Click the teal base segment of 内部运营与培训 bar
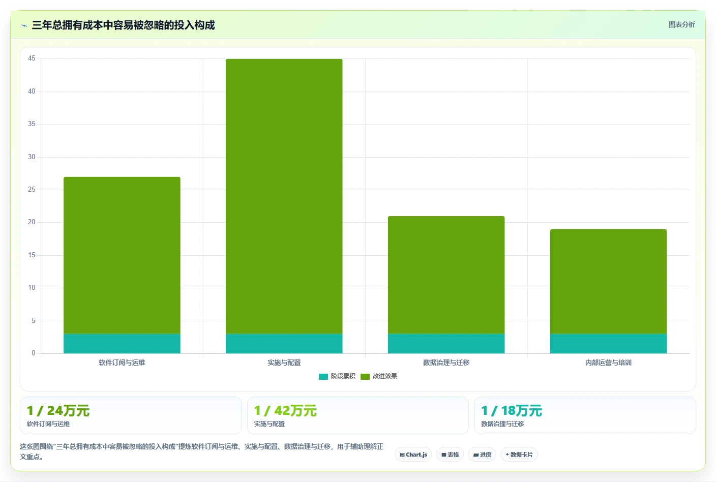Screen dimensions: 716x482 click(608, 344)
